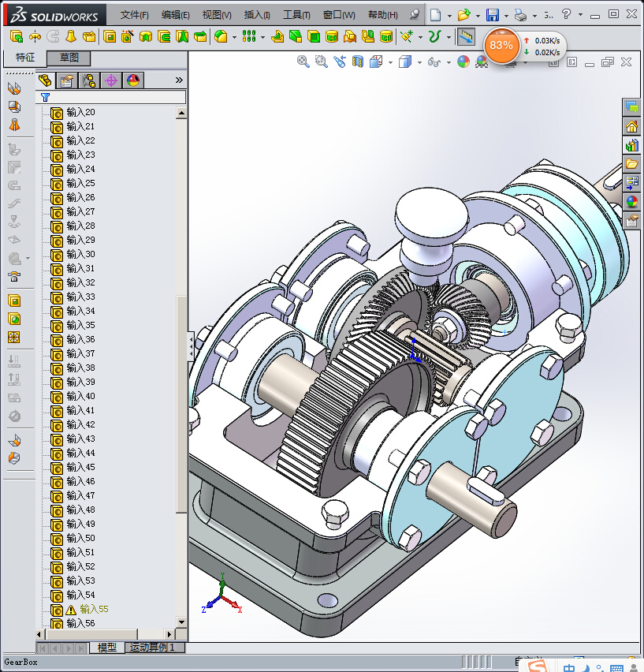
Task: Open the 编辑(E) menu
Action: [176, 15]
